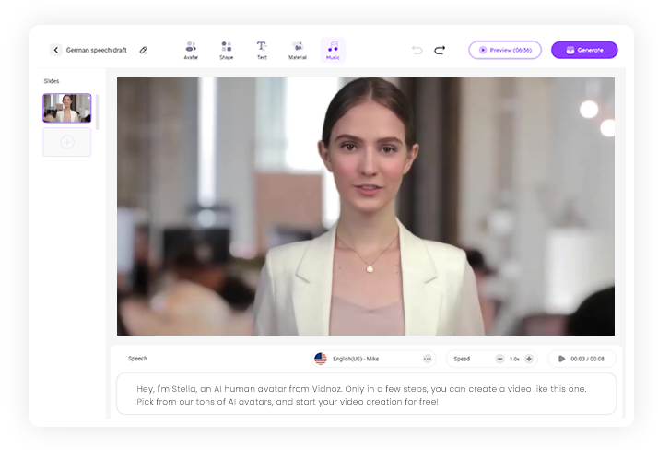Open the Material library
Screen dimensions: 658x472
pyautogui.click(x=298, y=50)
